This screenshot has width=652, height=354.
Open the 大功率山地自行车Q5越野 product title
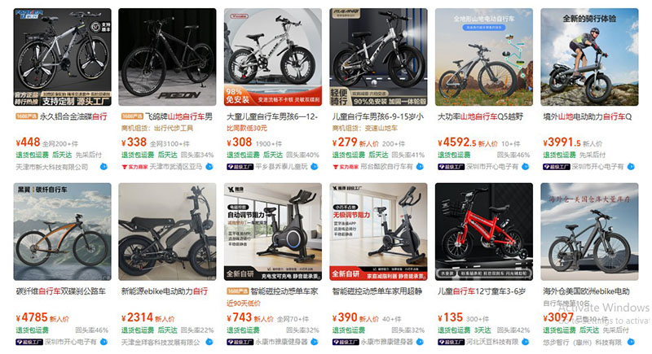click(x=480, y=116)
